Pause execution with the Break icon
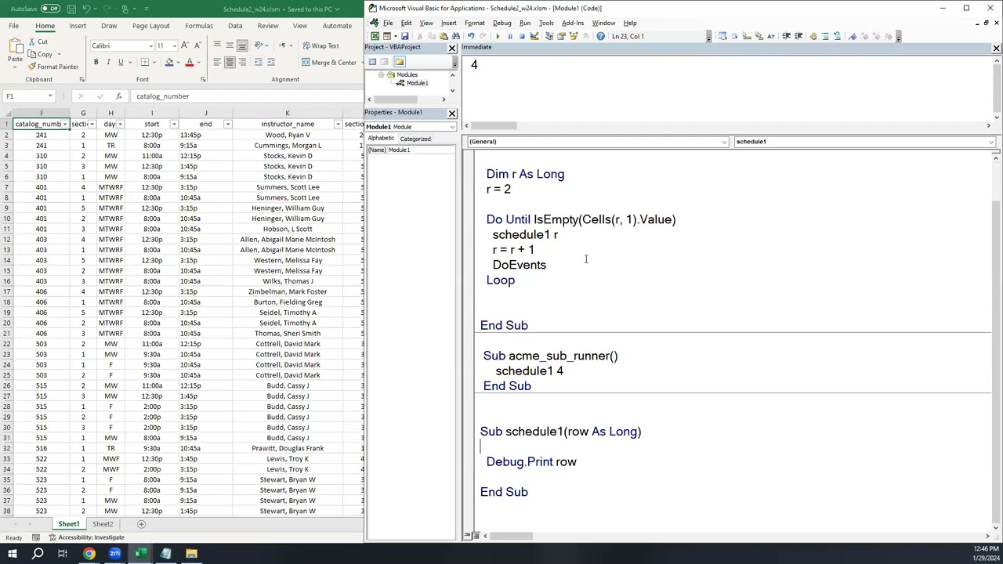 (x=510, y=36)
